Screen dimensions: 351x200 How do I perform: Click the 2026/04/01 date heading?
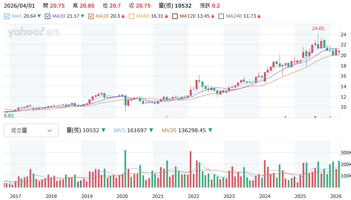(19, 5)
